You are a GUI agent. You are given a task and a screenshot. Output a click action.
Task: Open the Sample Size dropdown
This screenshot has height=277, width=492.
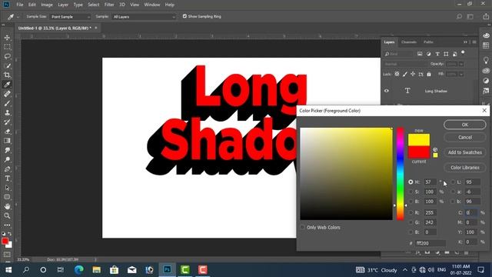coord(70,17)
